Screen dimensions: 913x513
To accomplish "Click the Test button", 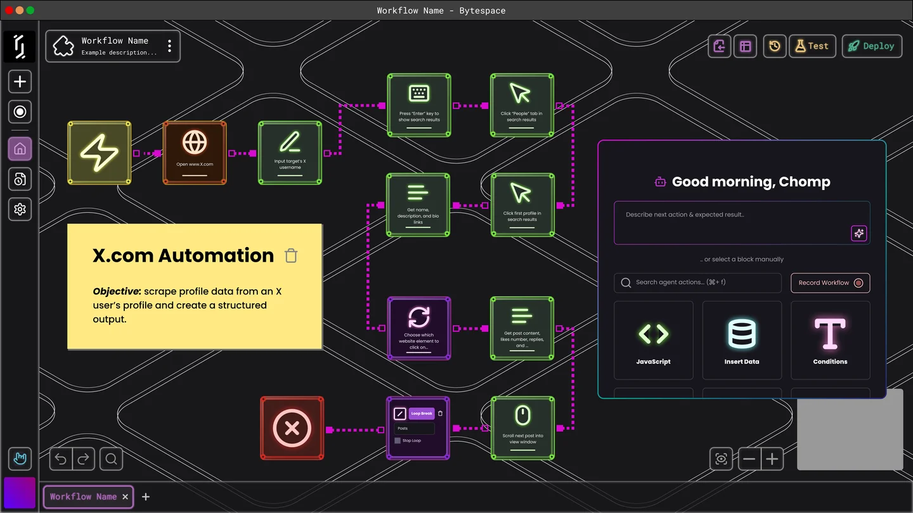I will 813,46.
